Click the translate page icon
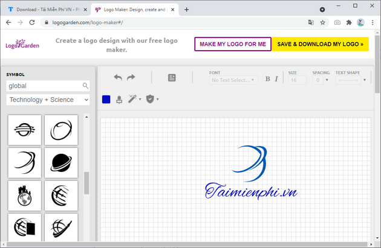The width and height of the screenshot is (381, 248). click(311, 22)
